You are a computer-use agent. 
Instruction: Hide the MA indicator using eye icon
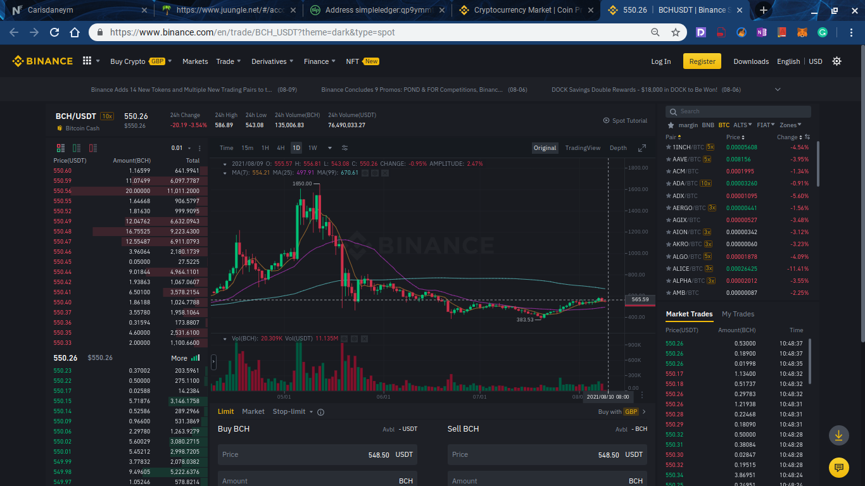[365, 173]
